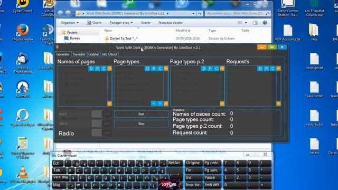Click the Explorer search field
Screen dimensions: 338x190
coord(238,13)
